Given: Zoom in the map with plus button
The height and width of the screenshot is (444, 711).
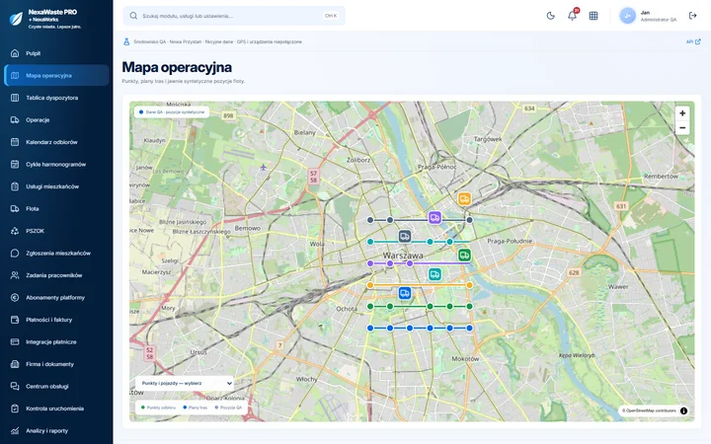Looking at the screenshot, I should pos(682,113).
